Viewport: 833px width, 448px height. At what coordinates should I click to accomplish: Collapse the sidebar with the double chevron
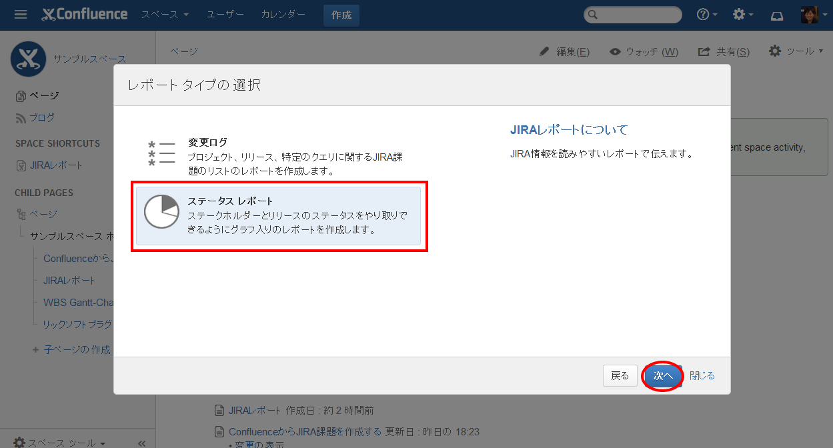pos(141,443)
